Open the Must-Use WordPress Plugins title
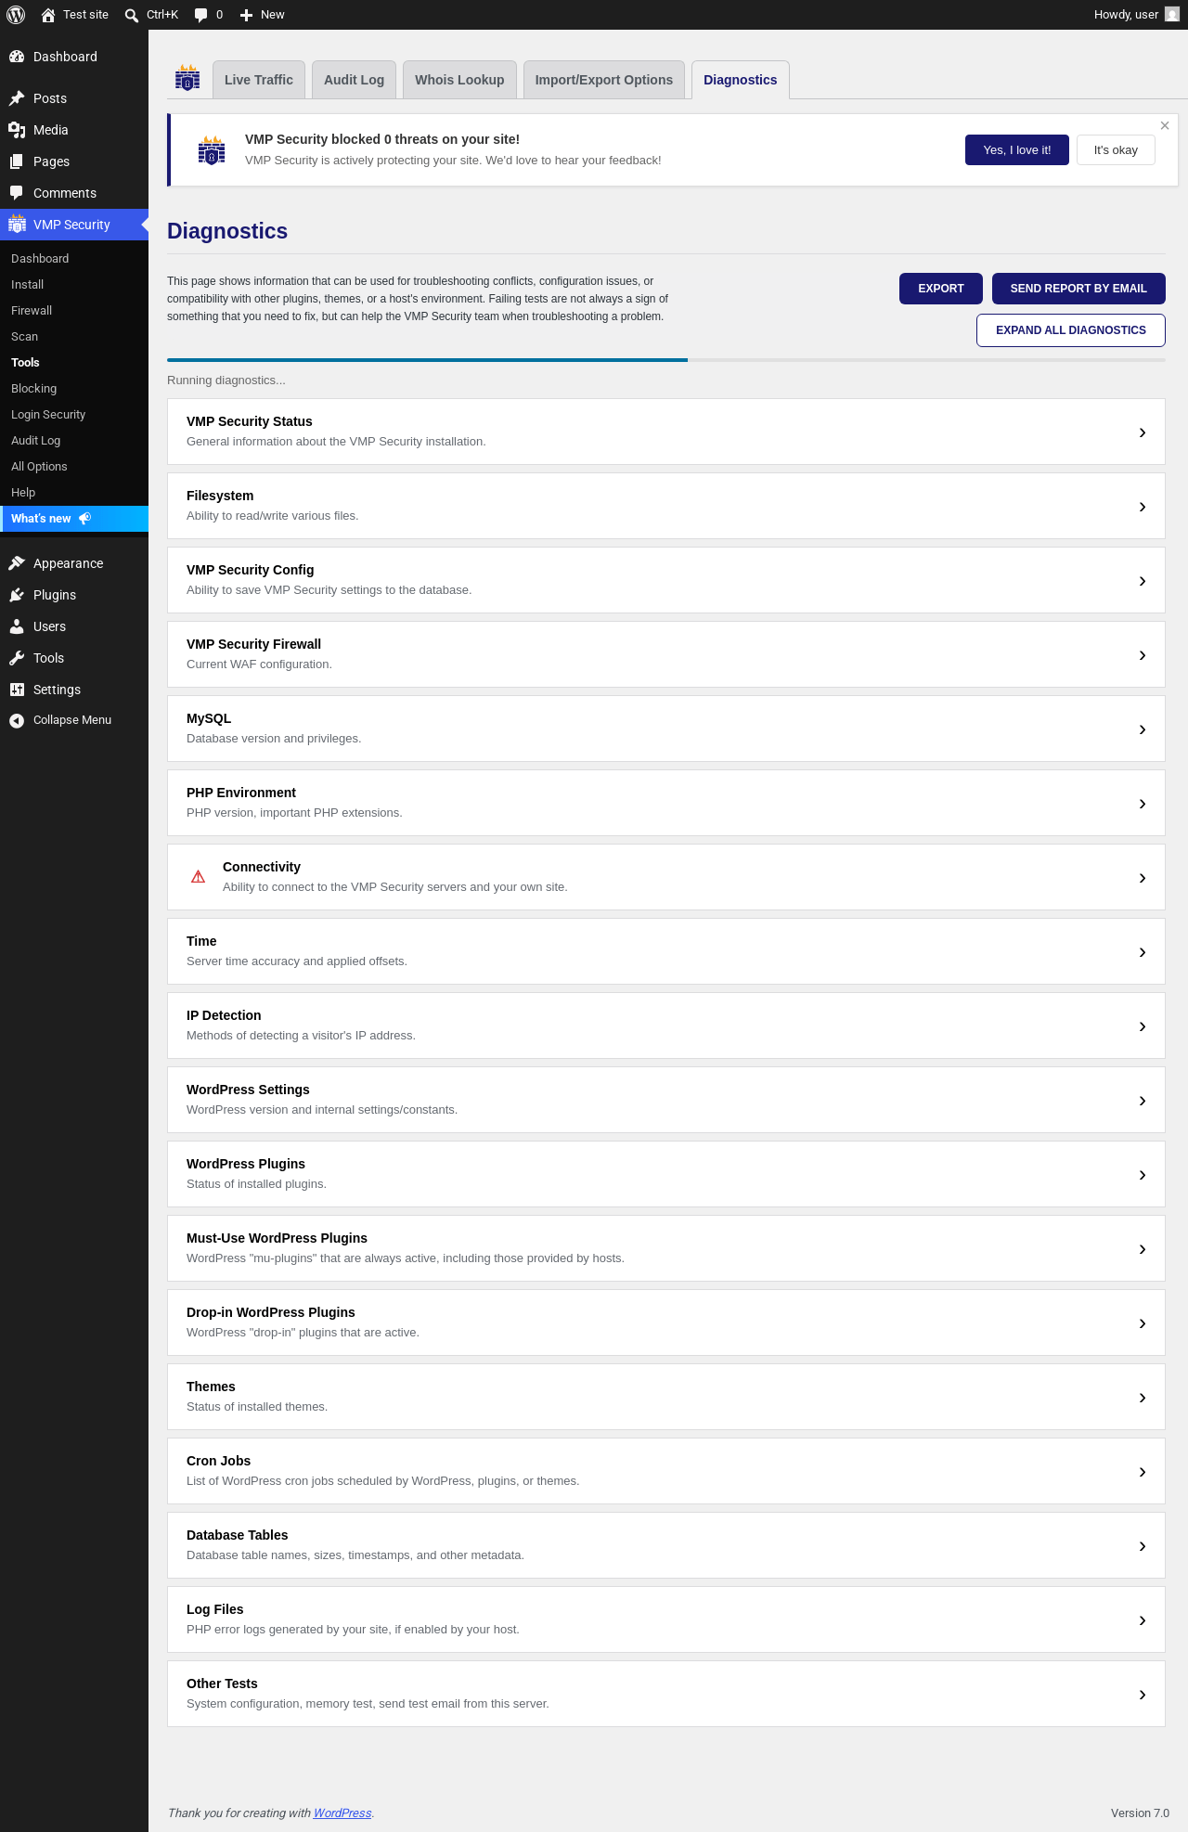 click(x=277, y=1238)
